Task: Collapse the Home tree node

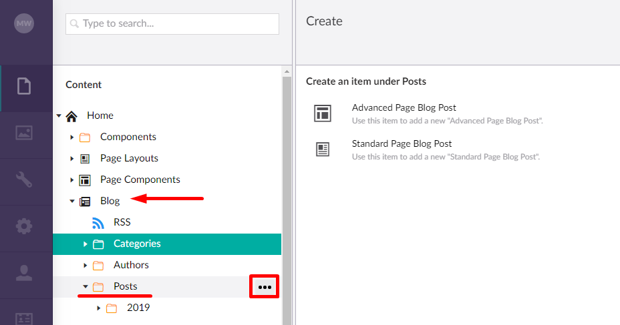Action: pyautogui.click(x=59, y=115)
